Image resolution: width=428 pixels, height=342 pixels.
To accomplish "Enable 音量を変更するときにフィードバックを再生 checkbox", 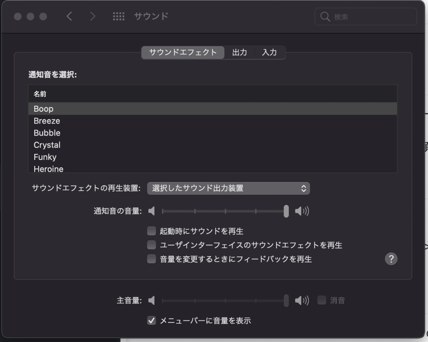I will (x=152, y=259).
